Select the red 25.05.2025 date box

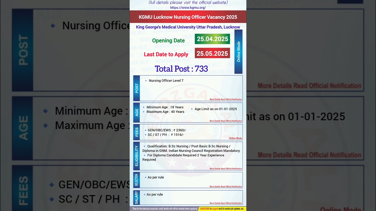pos(212,53)
